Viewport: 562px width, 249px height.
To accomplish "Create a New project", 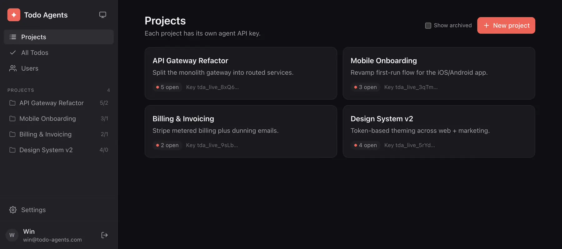I will coord(506,25).
